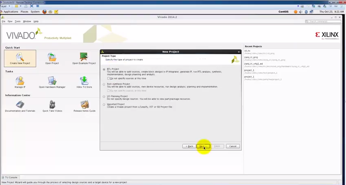
Task: Select the Post-synthesis Project radio button
Action: point(104,84)
